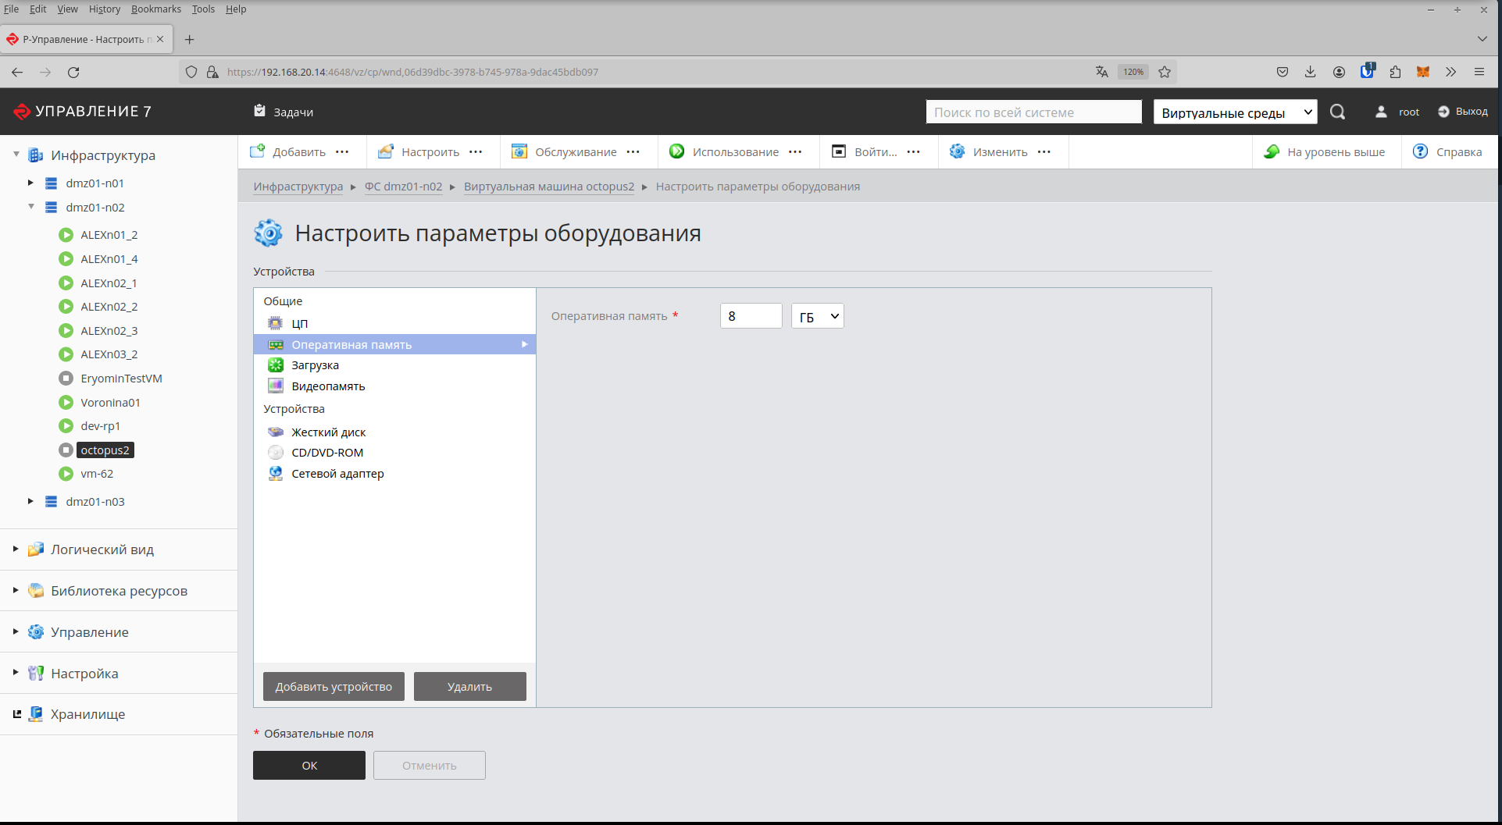Open the search magnifier icon

coord(1337,112)
